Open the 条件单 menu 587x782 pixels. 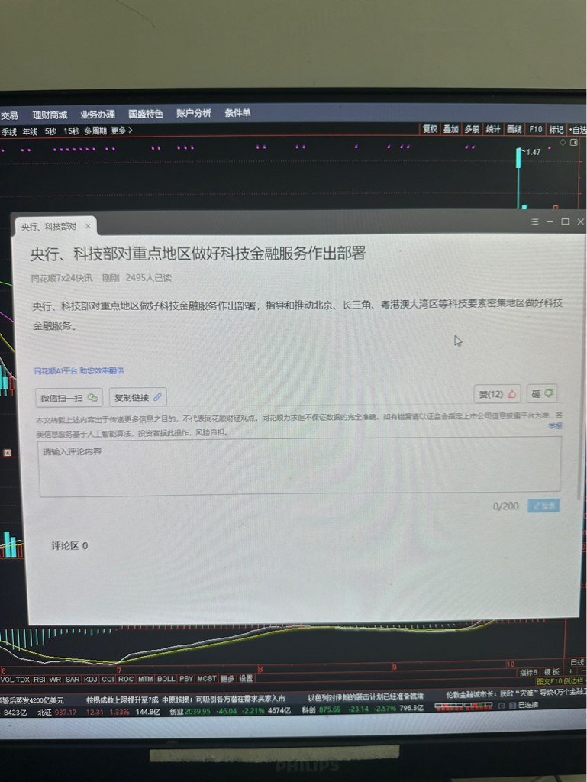click(x=237, y=113)
